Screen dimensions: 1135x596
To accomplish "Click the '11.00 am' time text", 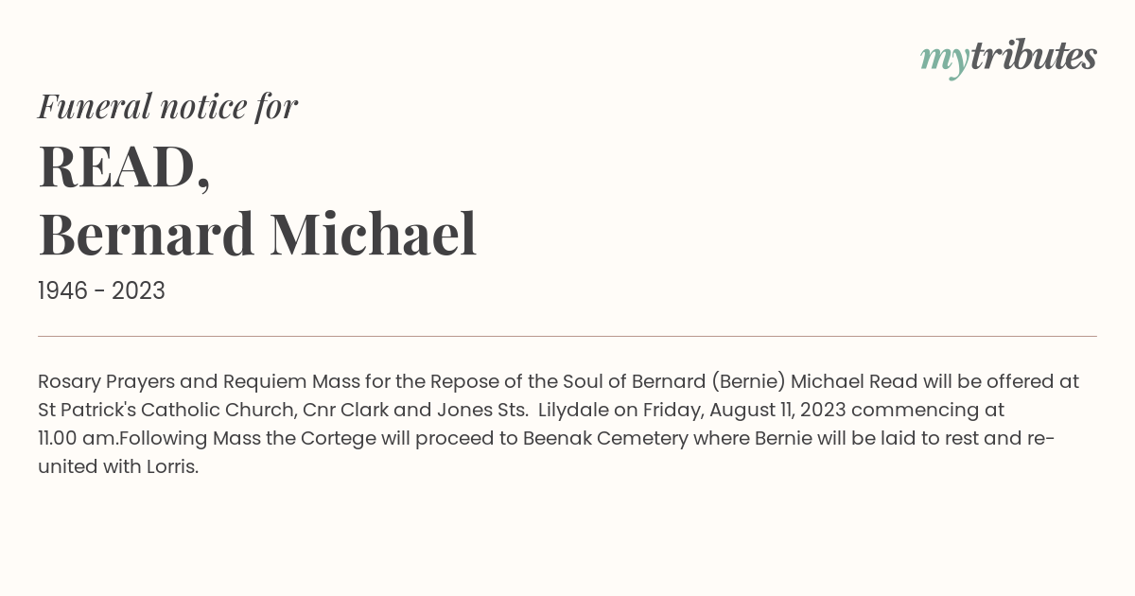I will point(78,439).
